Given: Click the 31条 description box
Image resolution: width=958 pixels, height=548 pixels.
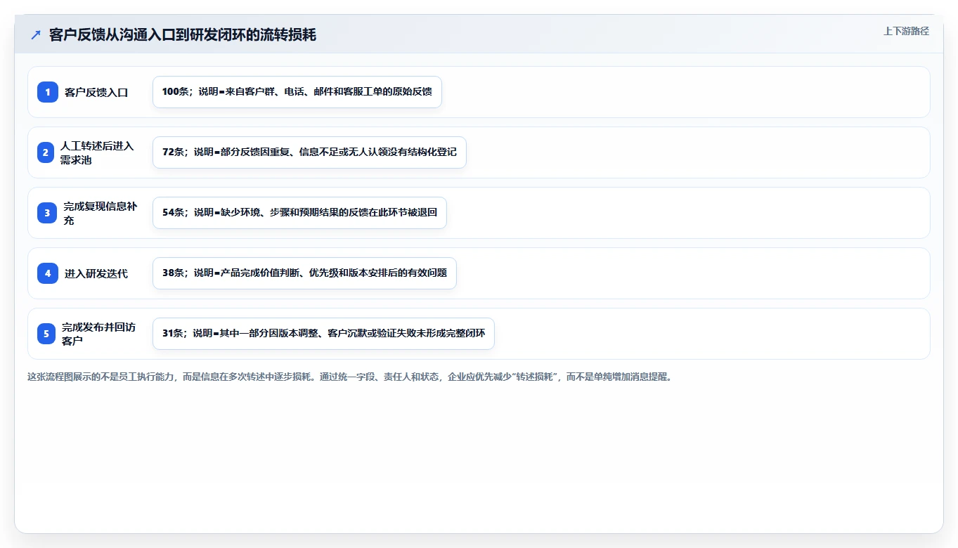Looking at the screenshot, I should tap(323, 334).
